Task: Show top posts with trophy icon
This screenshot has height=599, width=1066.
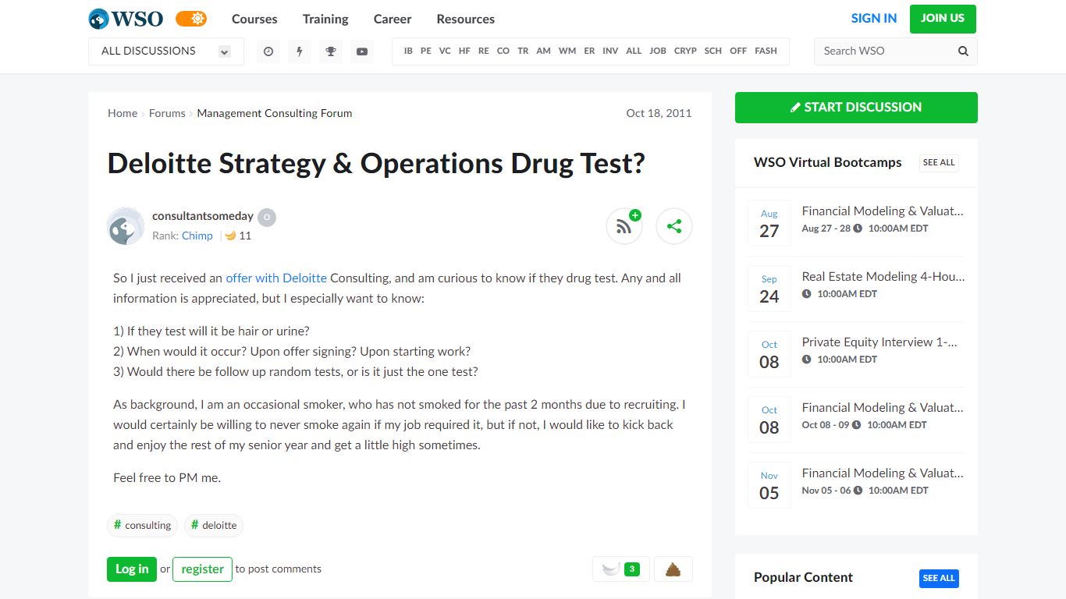Action: [x=331, y=51]
